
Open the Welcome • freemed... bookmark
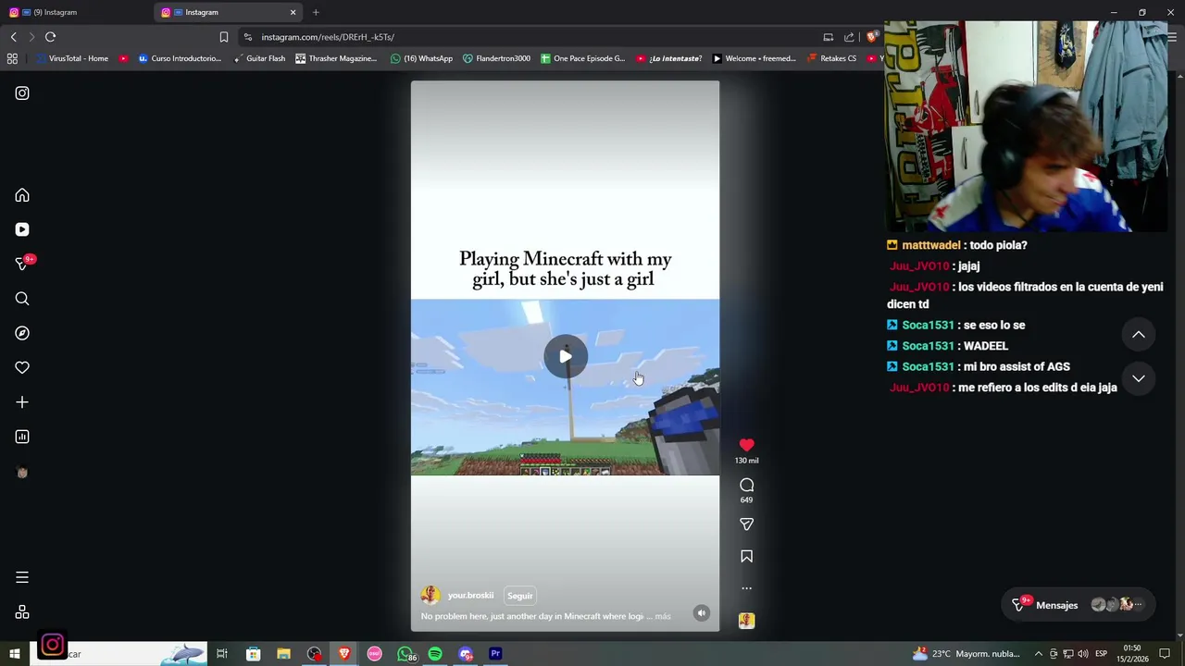[x=754, y=58]
